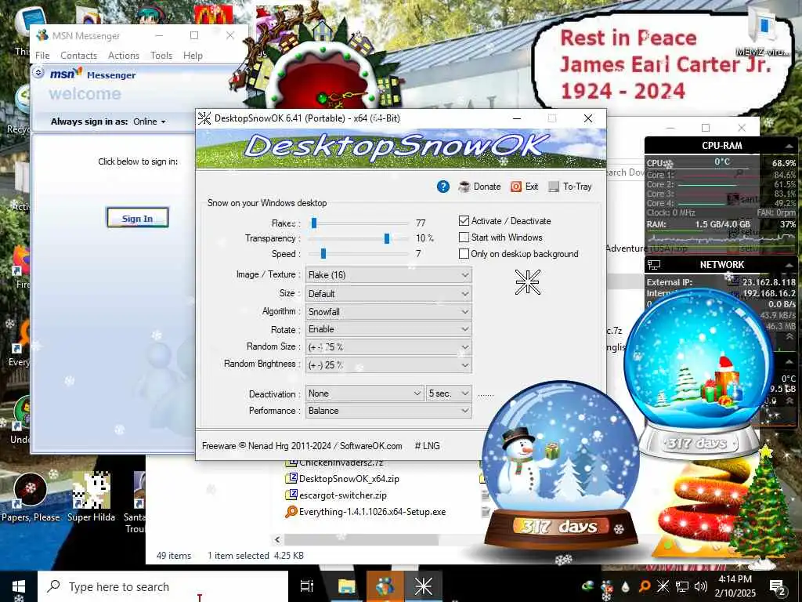The image size is (802, 602).
Task: Open MEMZ virus desktop icon
Action: pos(763,31)
